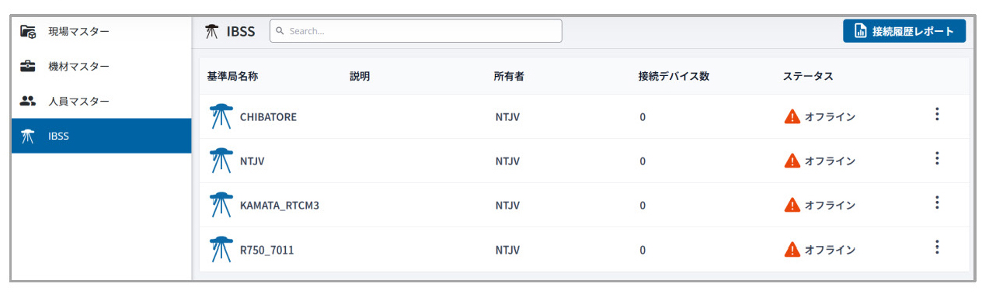Click the IBSS tripod icon in page header
Screen dimensions: 989x294
(212, 32)
